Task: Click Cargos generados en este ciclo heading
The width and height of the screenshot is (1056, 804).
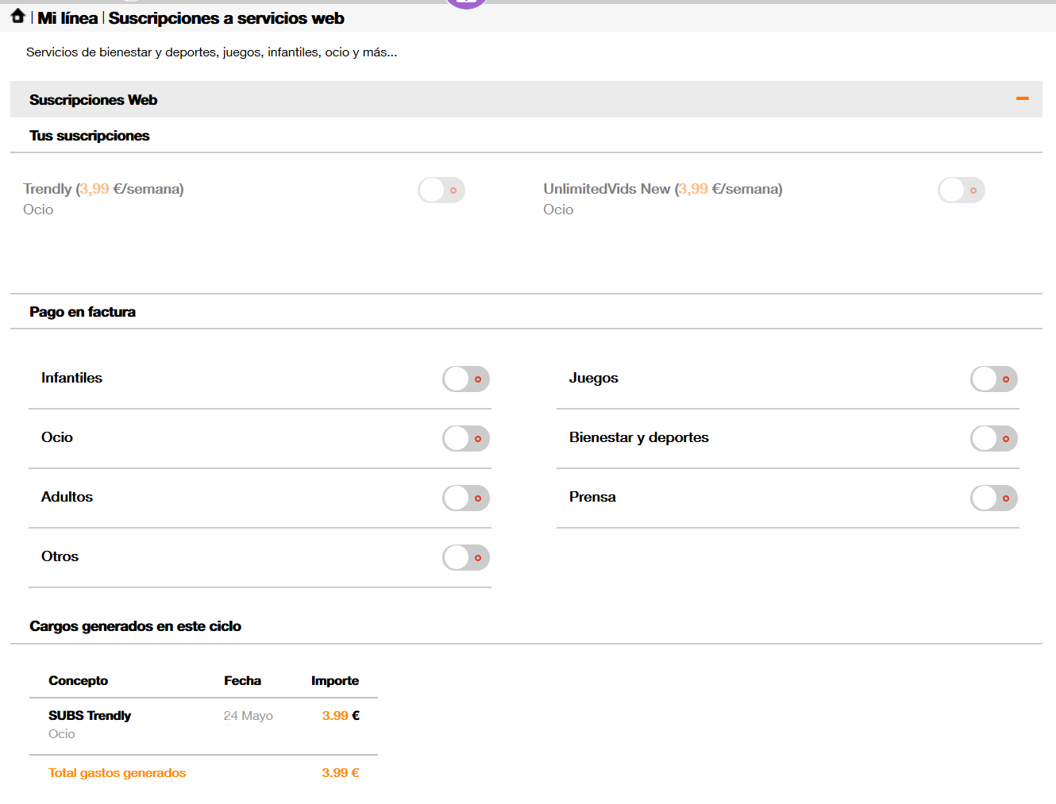Action: 135,626
